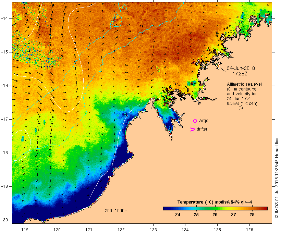The height and width of the screenshot is (233, 281).
Task: Click the '200 1000m' depth label
Action: pos(116,211)
